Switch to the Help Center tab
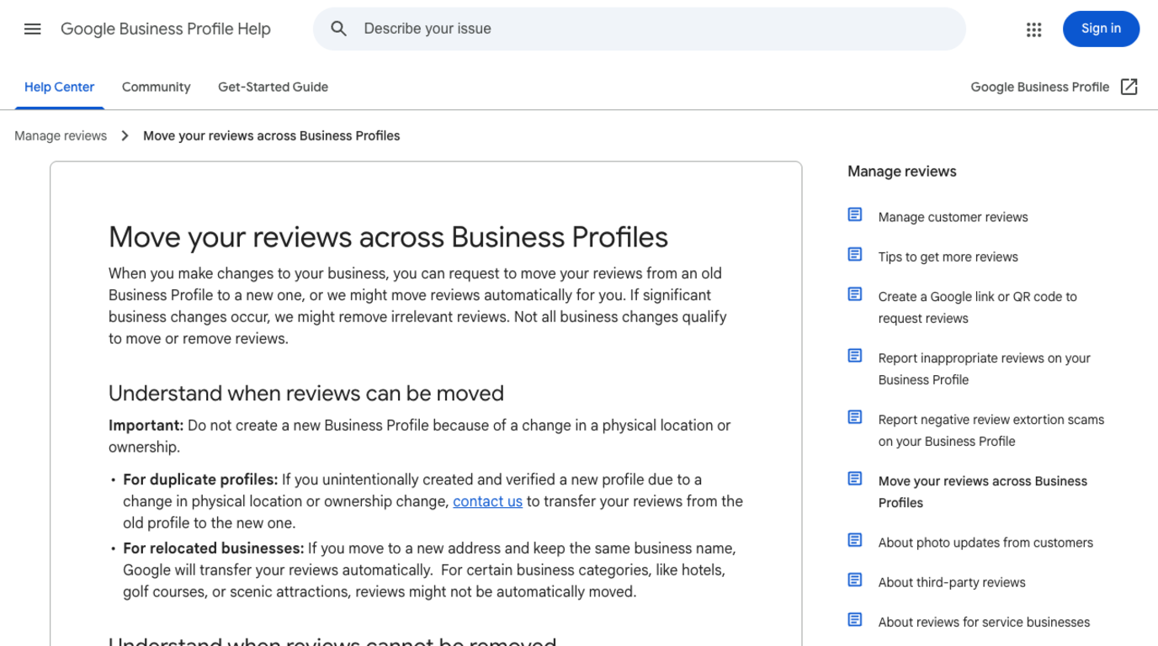The image size is (1158, 646). click(x=59, y=87)
